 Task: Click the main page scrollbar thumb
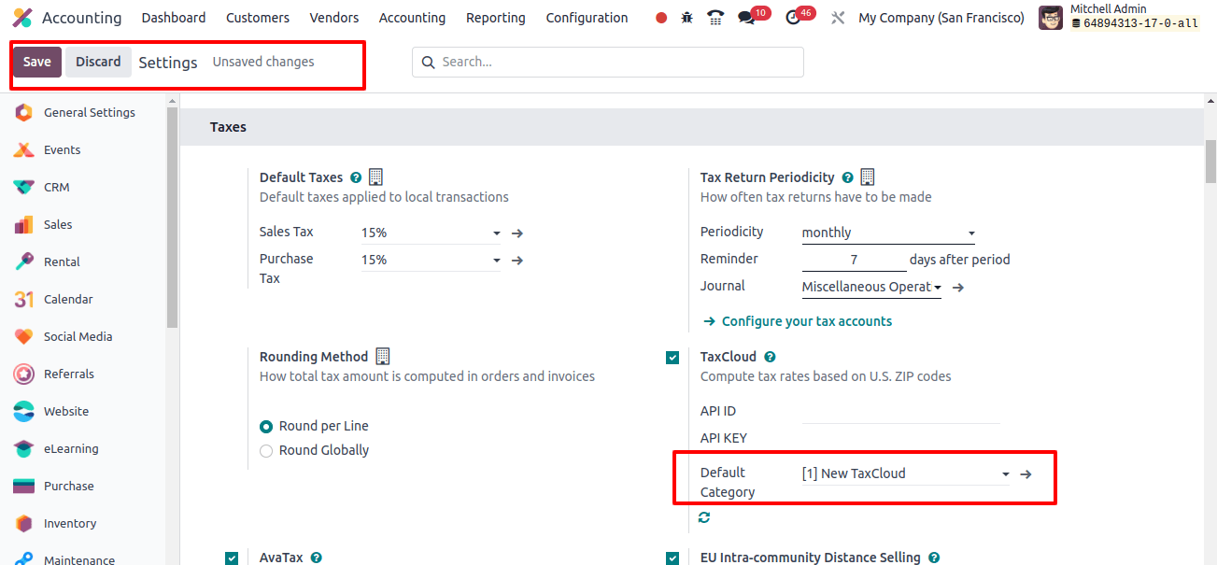click(x=1210, y=161)
